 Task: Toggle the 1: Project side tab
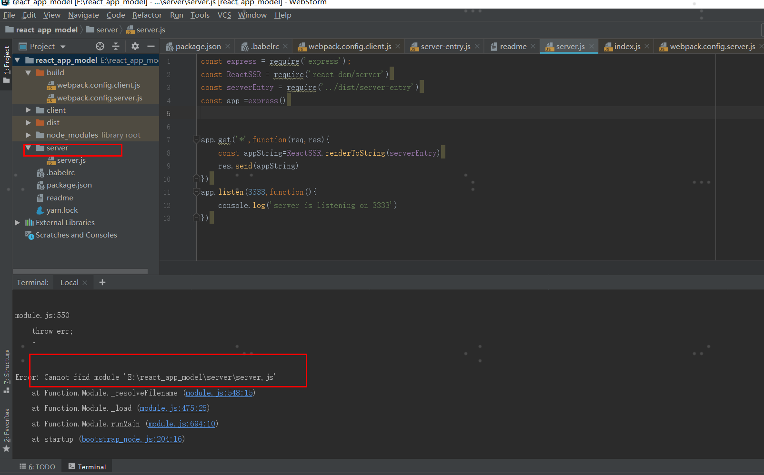(x=6, y=64)
